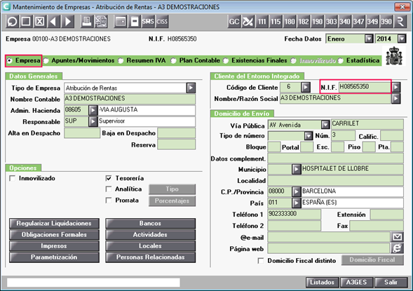Open the Impresos button
Viewport: 413px width, 291px height.
54,246
